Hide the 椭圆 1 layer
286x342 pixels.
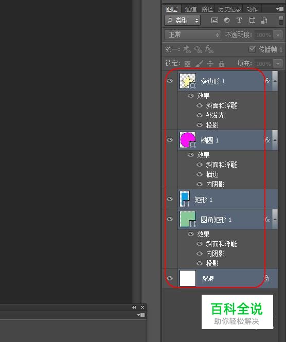tap(170, 140)
